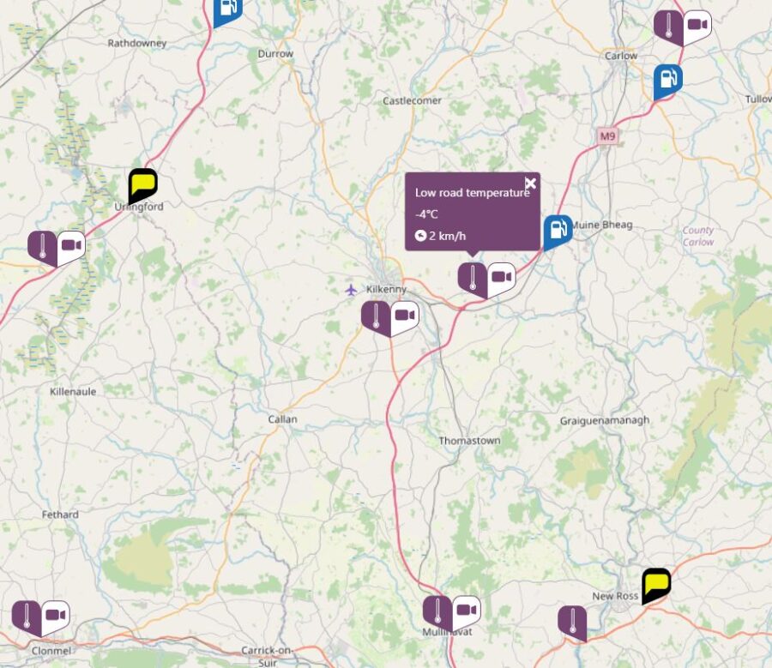Open the fuel station marker near Muine Bheag
The height and width of the screenshot is (668, 772).
558,232
